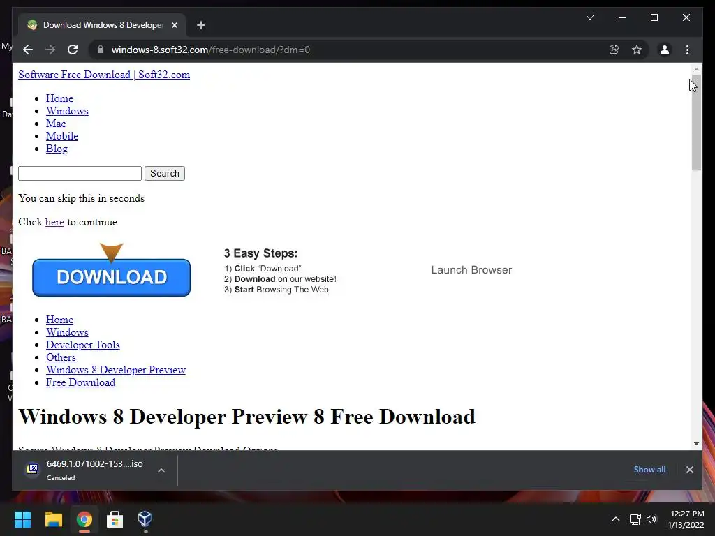Click the '3 Easy Steps:' heading text
The width and height of the screenshot is (715, 536).
260,253
